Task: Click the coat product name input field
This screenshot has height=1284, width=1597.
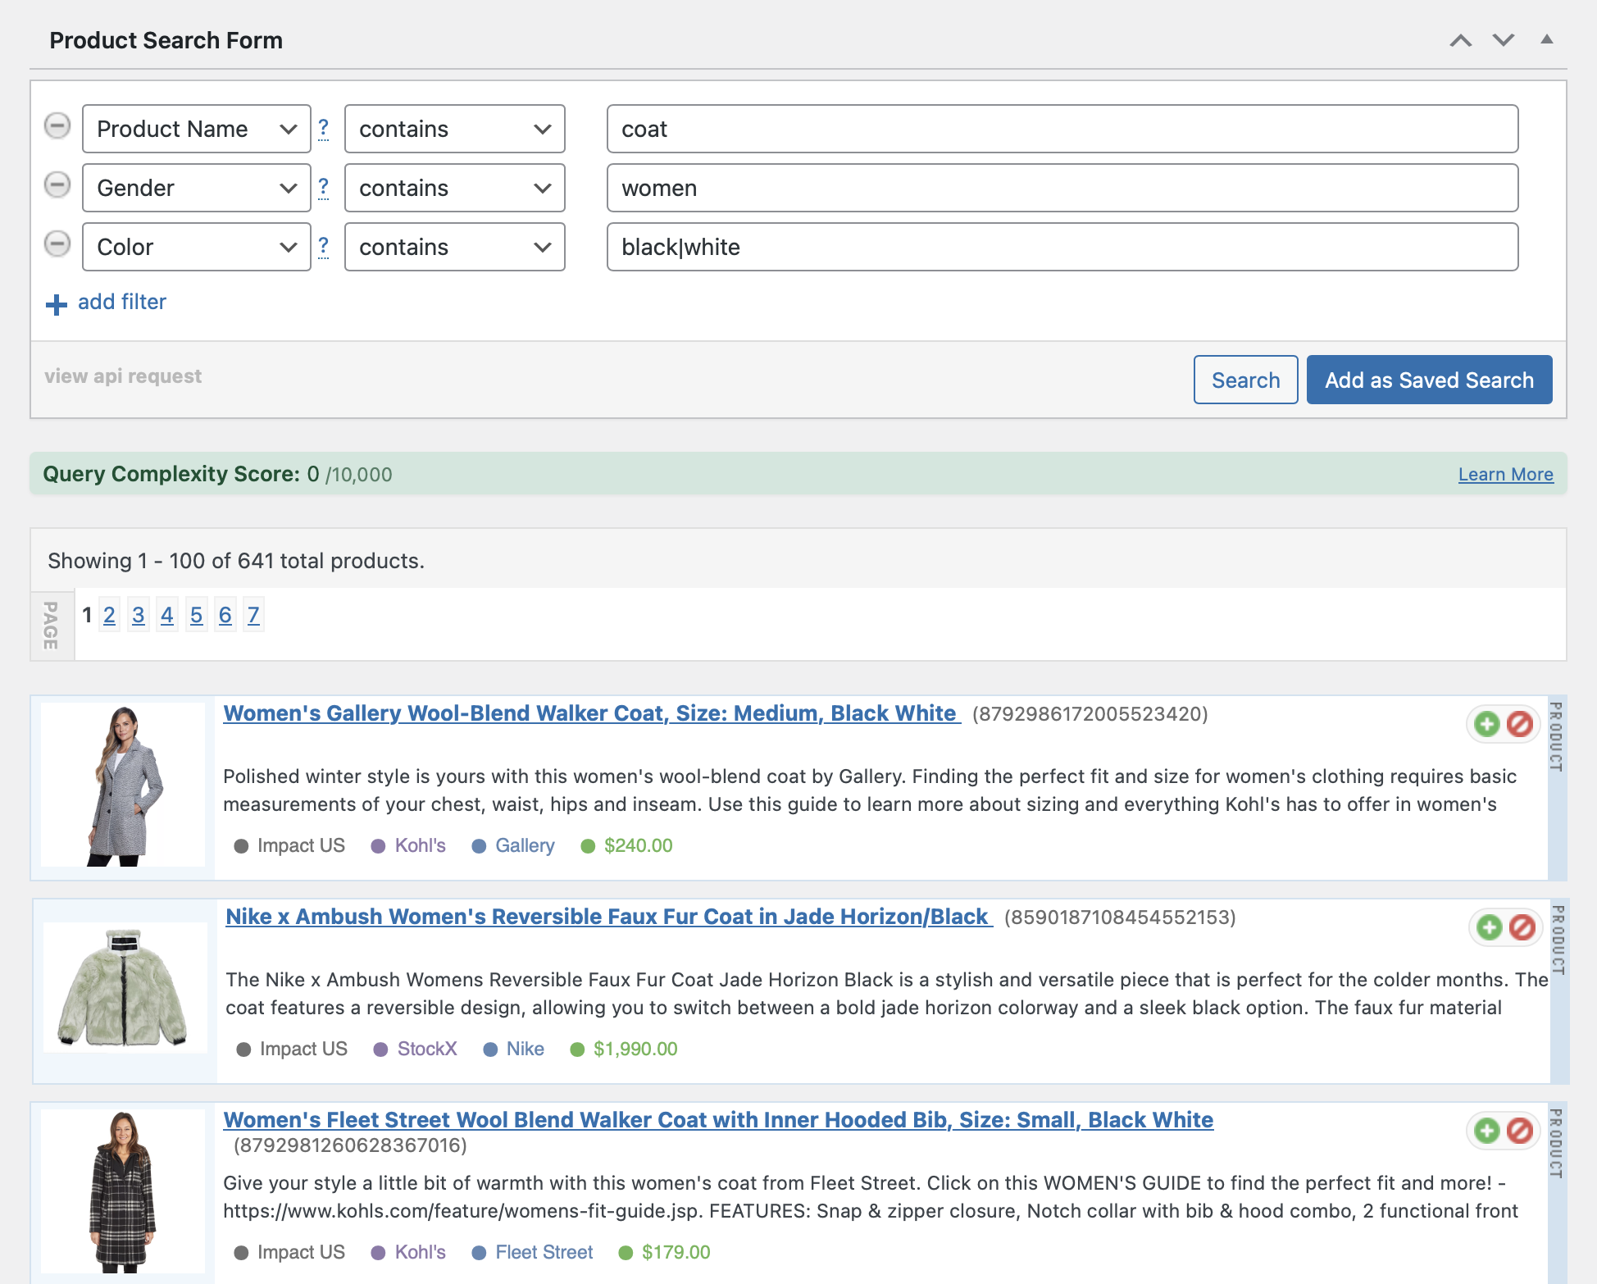Action: (1062, 129)
